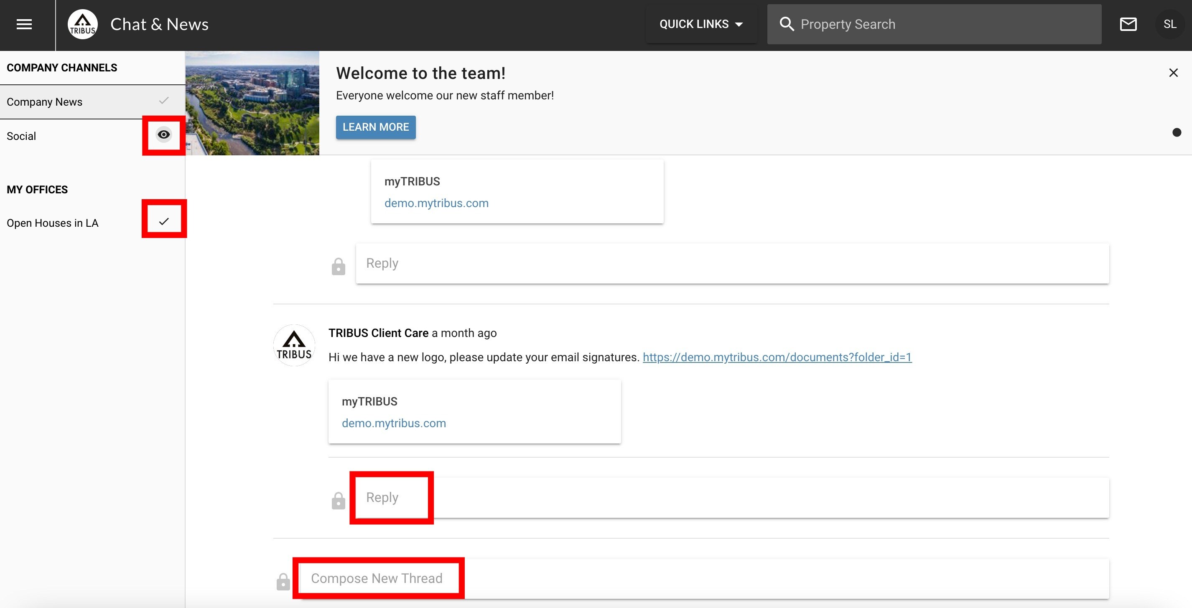The width and height of the screenshot is (1192, 608).
Task: Click lock icon beside upper Reply field
Action: click(x=338, y=266)
